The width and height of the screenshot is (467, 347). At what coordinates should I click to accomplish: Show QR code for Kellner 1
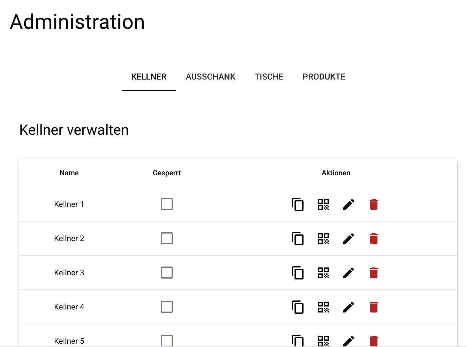coord(323,204)
